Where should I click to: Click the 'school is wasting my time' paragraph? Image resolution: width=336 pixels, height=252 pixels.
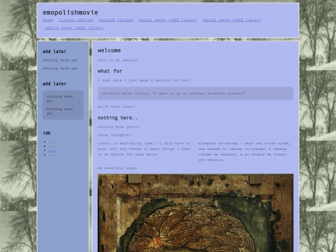coord(144,149)
